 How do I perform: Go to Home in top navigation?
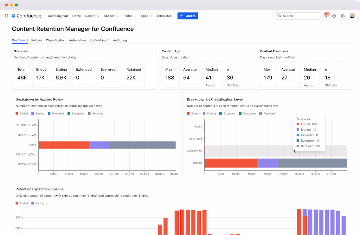tap(76, 16)
